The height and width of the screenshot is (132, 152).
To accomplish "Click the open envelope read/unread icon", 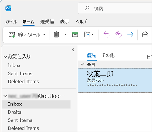I will point(145,34).
